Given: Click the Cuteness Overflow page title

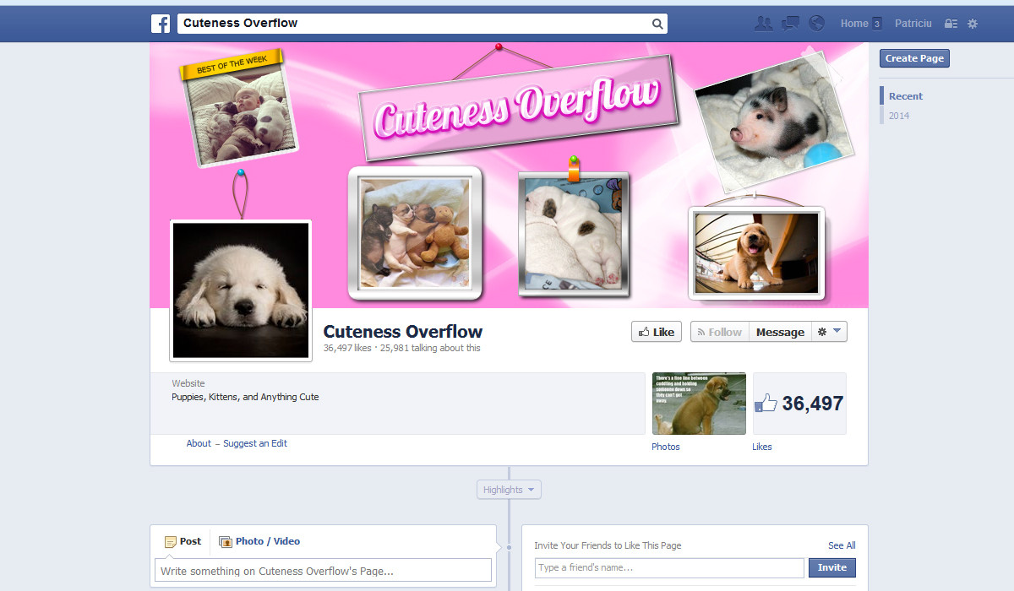Looking at the screenshot, I should (x=403, y=331).
